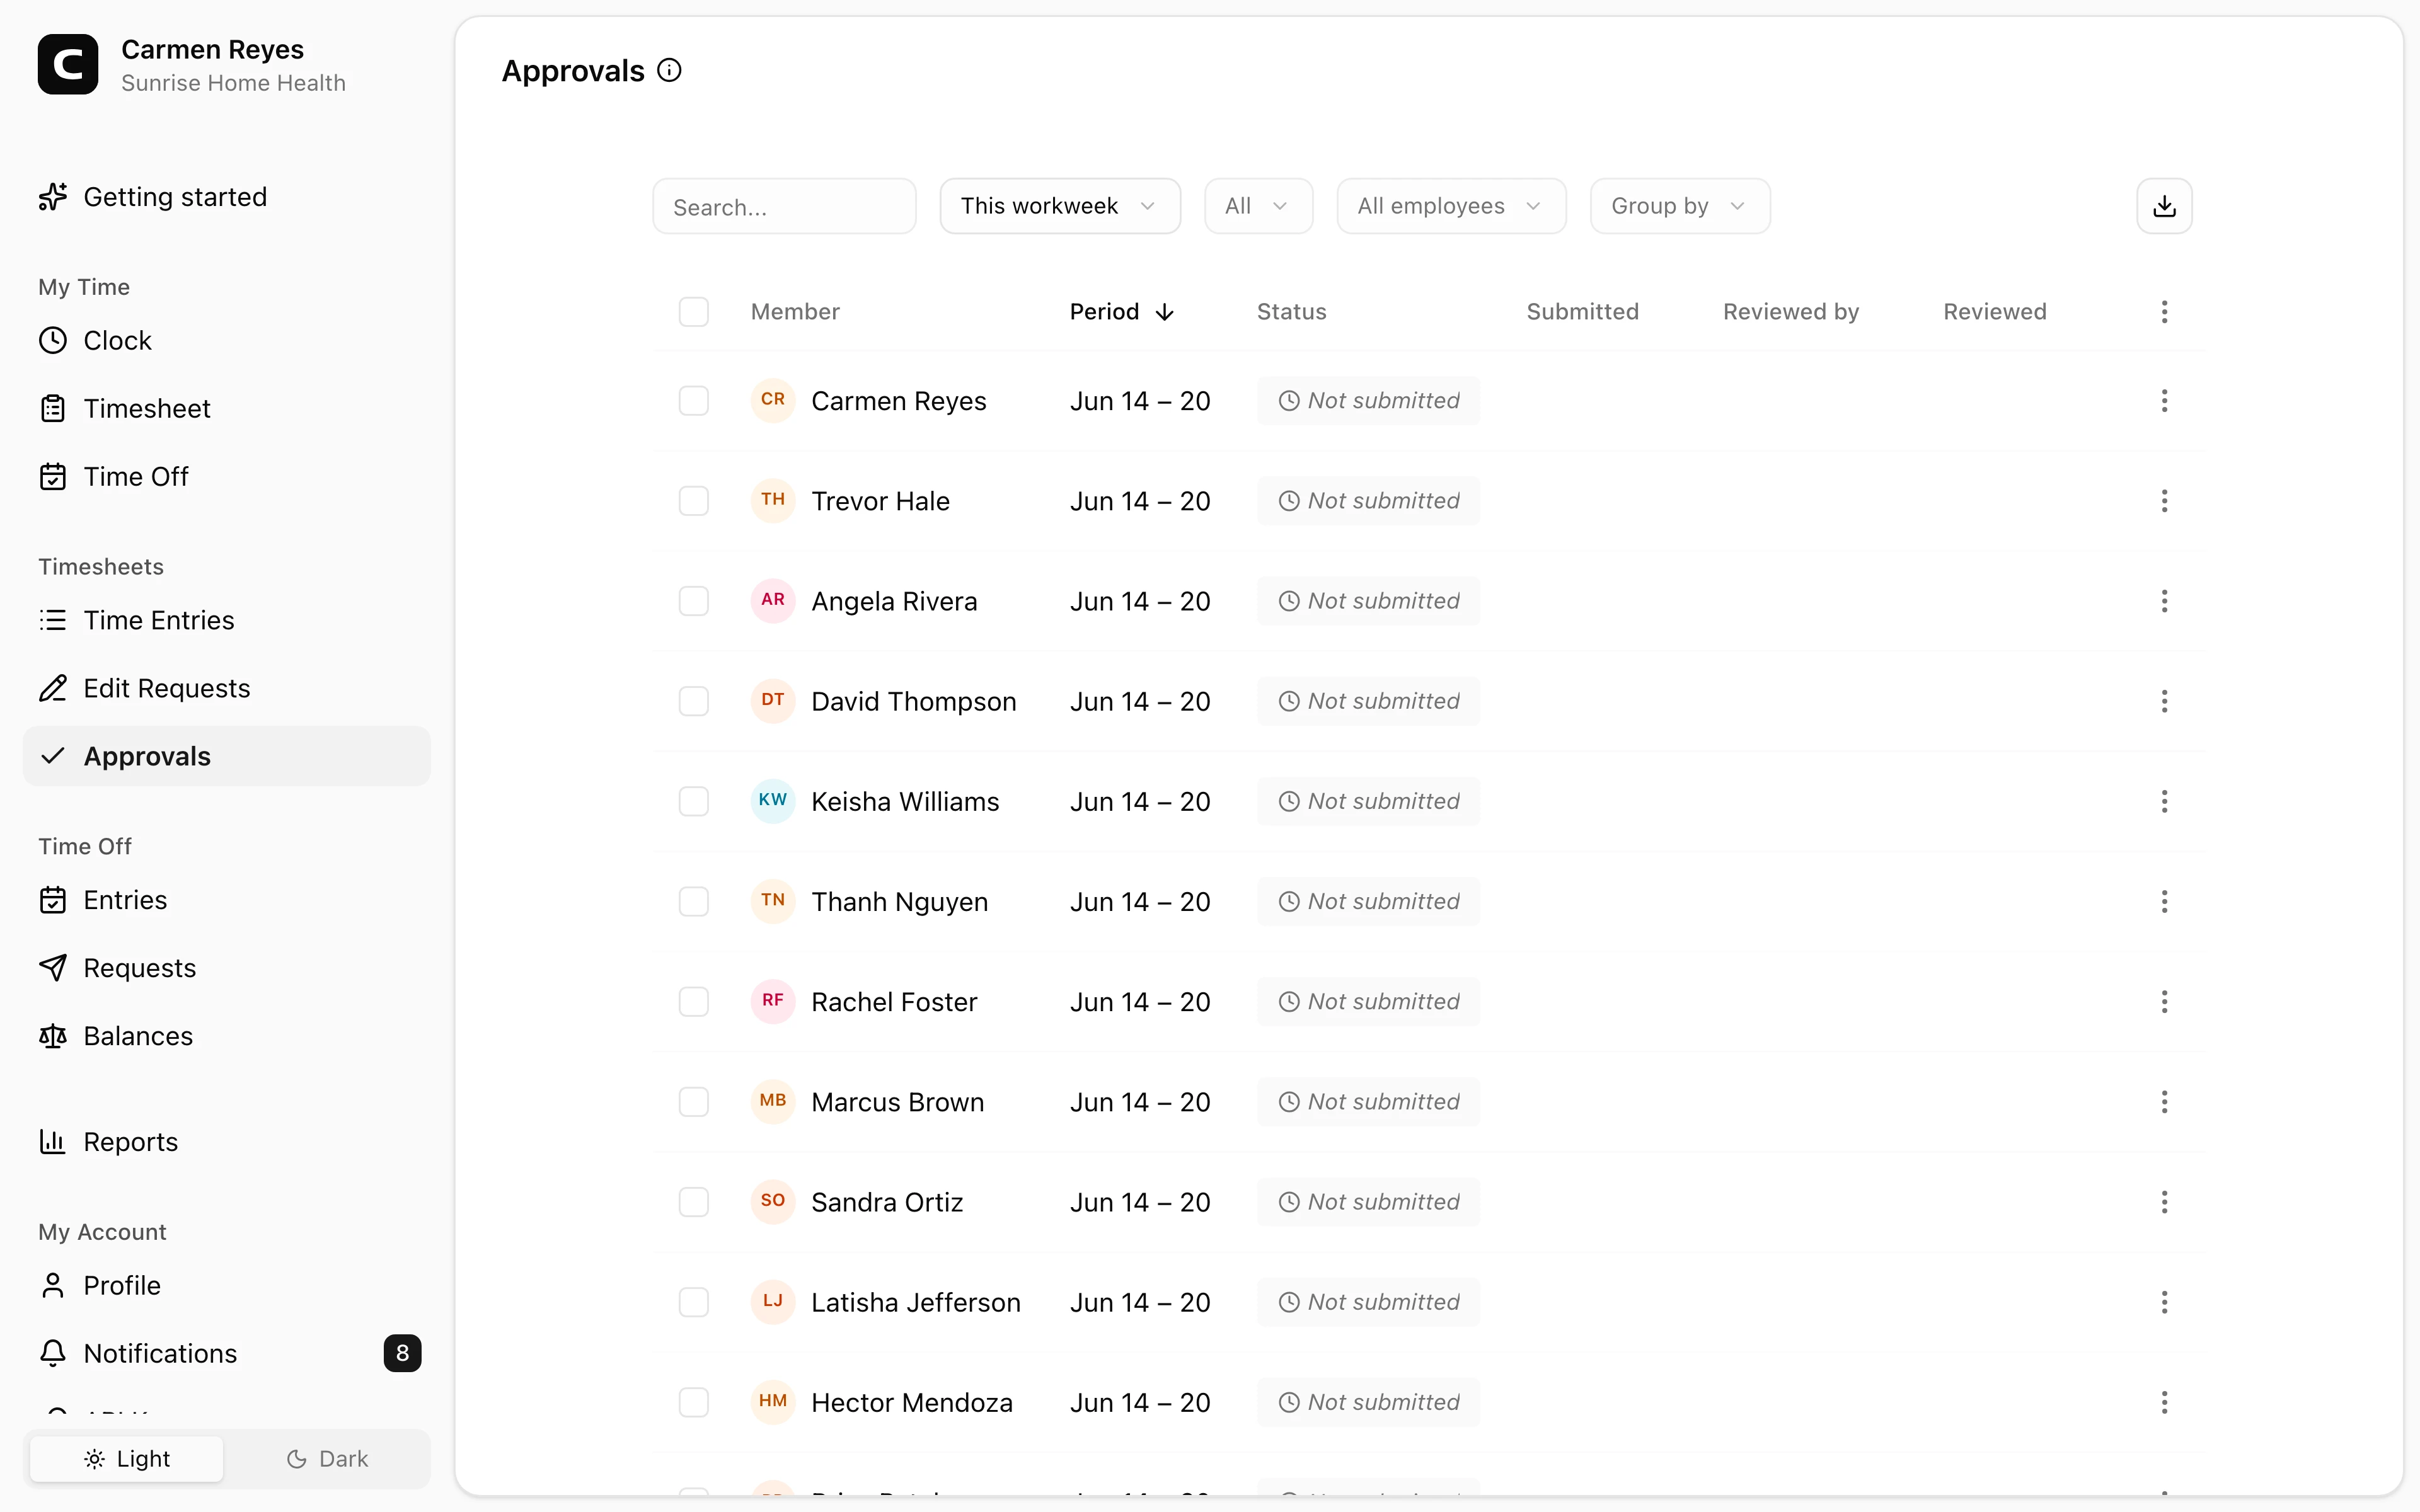Click the Search input field
The width and height of the screenshot is (2420, 1512).
(784, 206)
